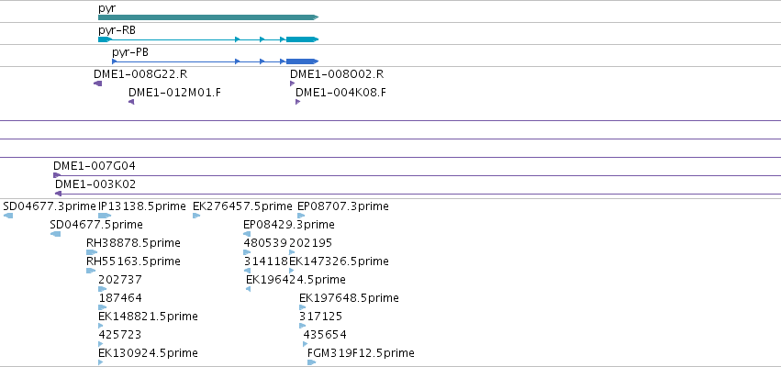Select the DME1-007G04 feature arrow
Image resolution: width=781 pixels, height=367 pixels.
pos(57,175)
